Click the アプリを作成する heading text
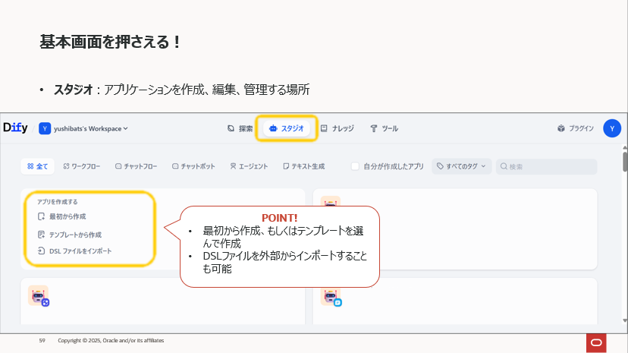The width and height of the screenshot is (628, 353). point(58,202)
